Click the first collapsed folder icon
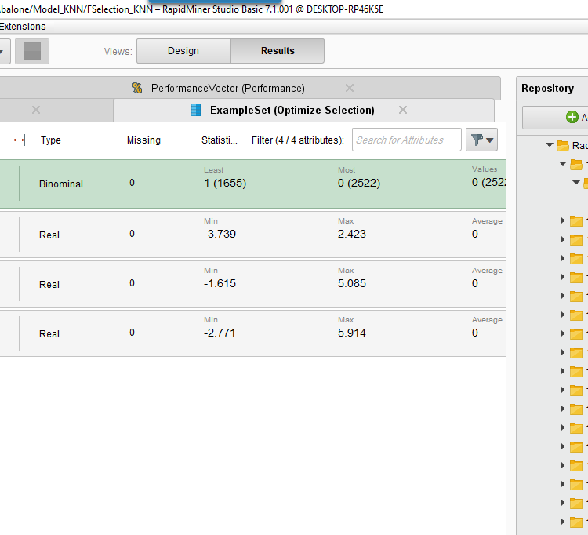 coord(576,221)
